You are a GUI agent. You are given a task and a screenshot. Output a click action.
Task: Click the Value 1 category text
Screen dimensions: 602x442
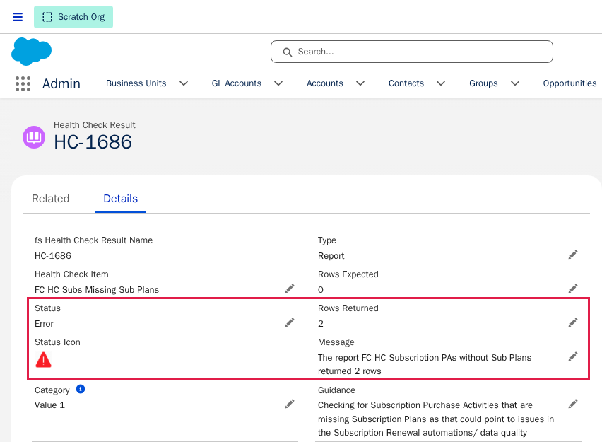click(x=49, y=405)
